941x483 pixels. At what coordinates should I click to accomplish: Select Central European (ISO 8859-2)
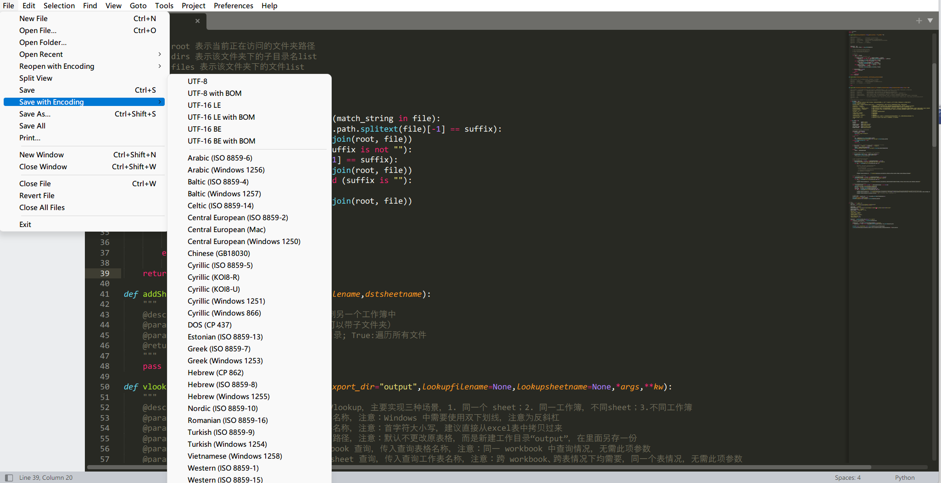pos(249,217)
